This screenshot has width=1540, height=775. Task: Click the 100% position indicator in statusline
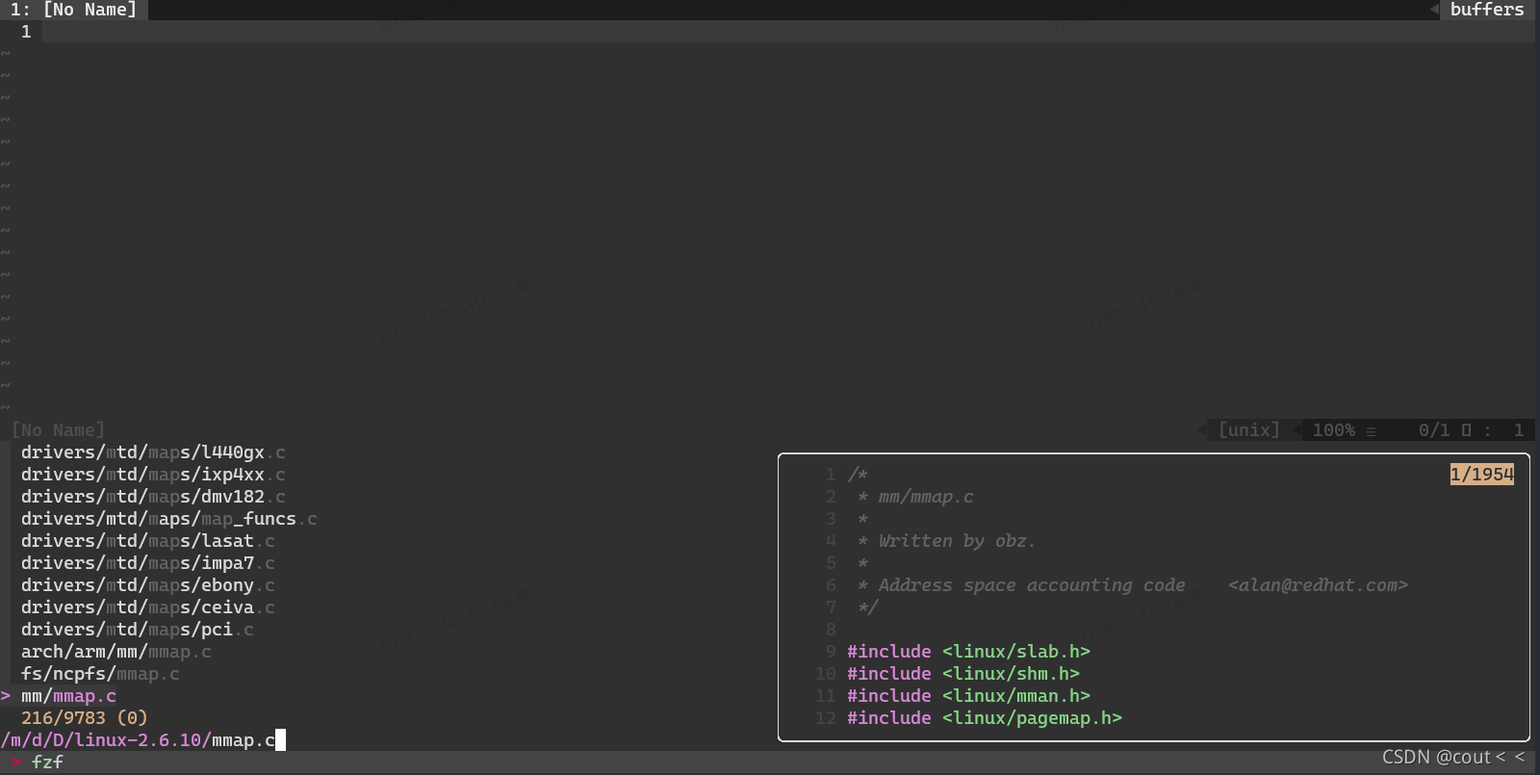tap(1334, 430)
